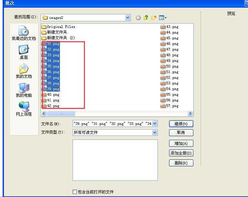Expand the 文件名 dropdown arrow
The width and height of the screenshot is (248, 197).
[x=155, y=124]
